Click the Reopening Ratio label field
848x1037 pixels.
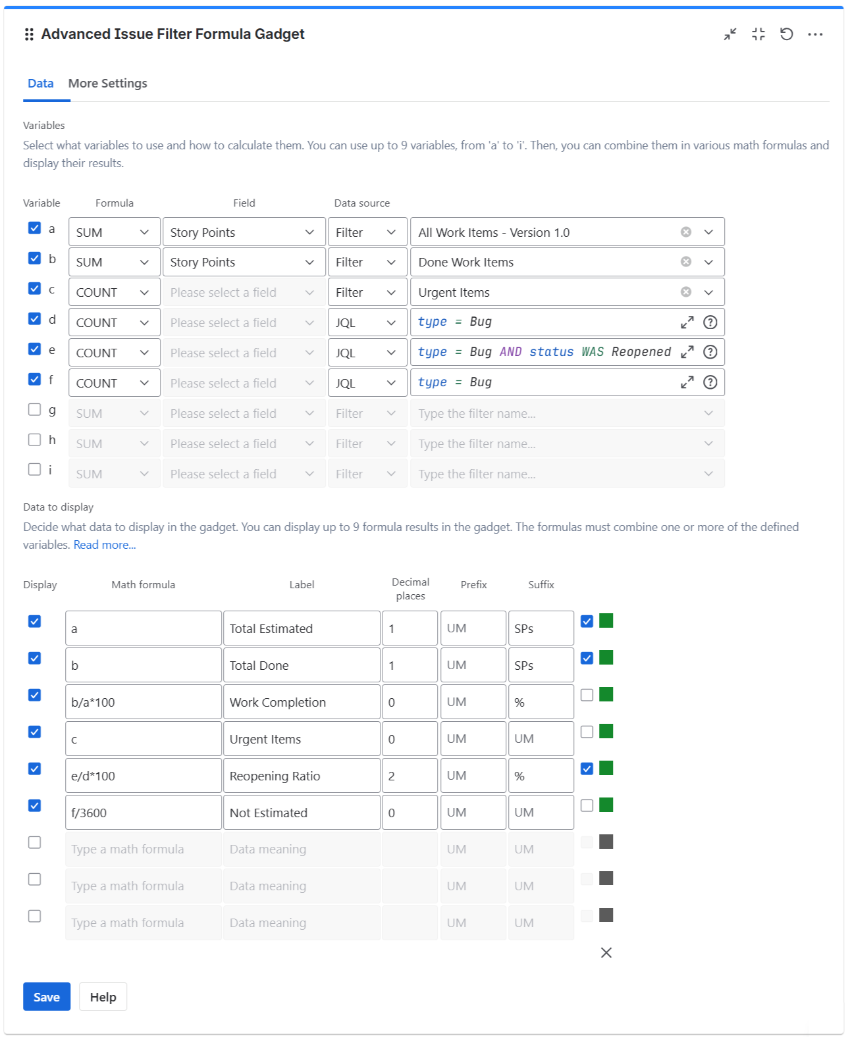click(302, 776)
